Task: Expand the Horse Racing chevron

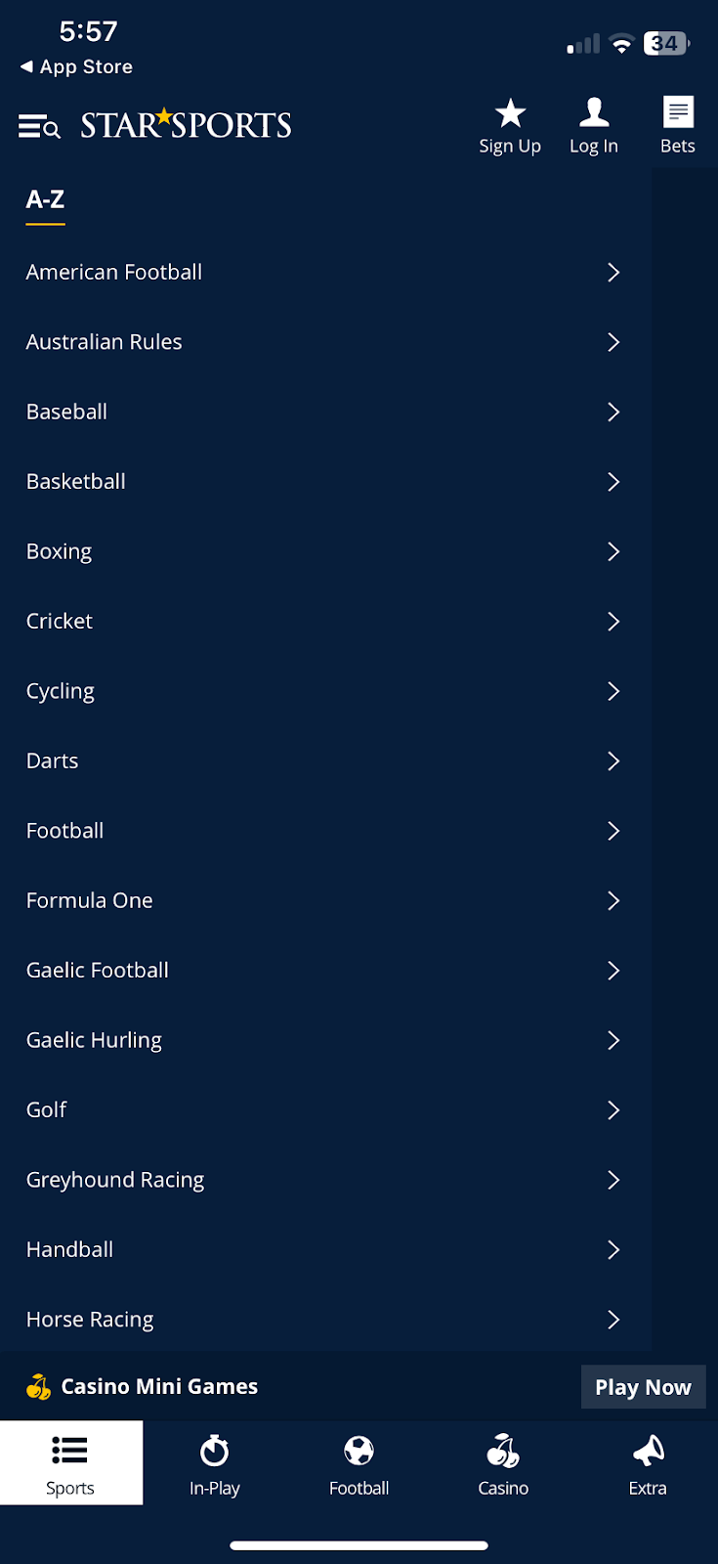Action: 613,1320
